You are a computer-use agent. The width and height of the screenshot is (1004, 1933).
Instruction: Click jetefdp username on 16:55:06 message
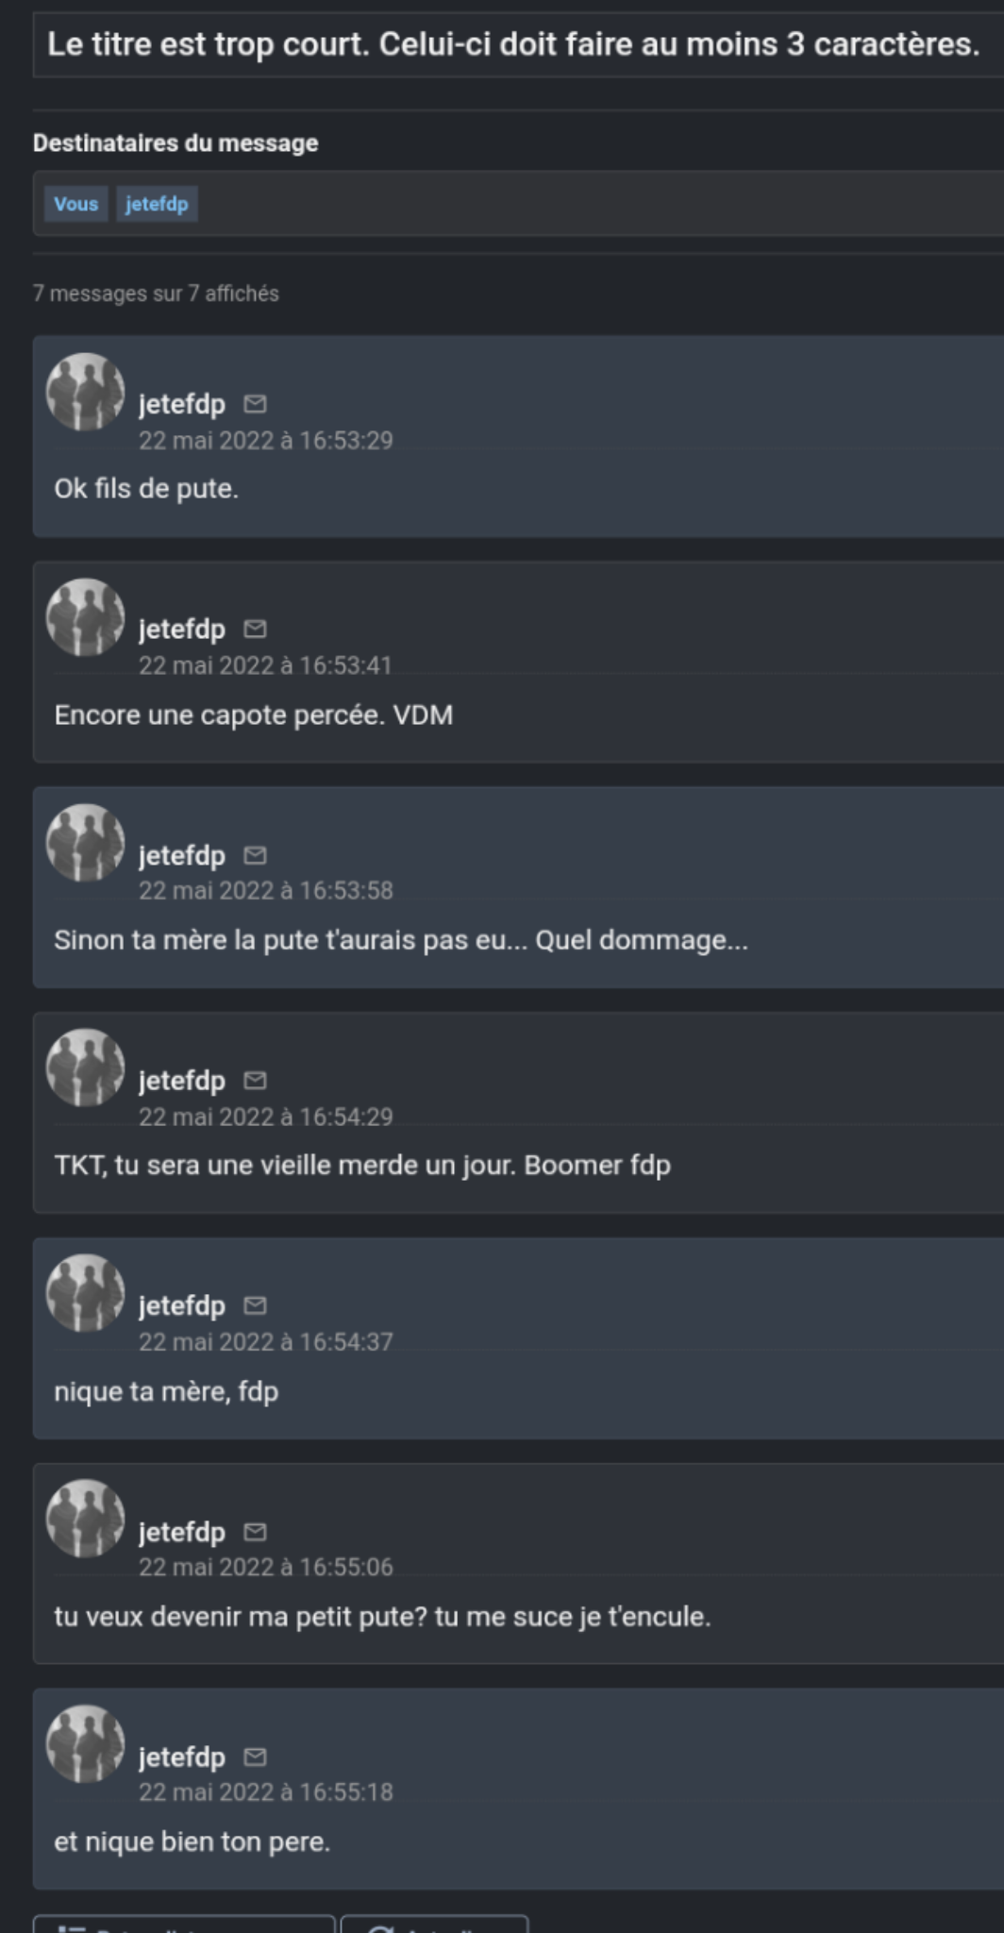(182, 1531)
